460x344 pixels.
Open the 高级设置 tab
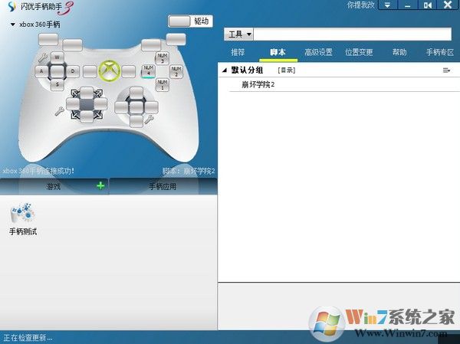[x=318, y=52]
